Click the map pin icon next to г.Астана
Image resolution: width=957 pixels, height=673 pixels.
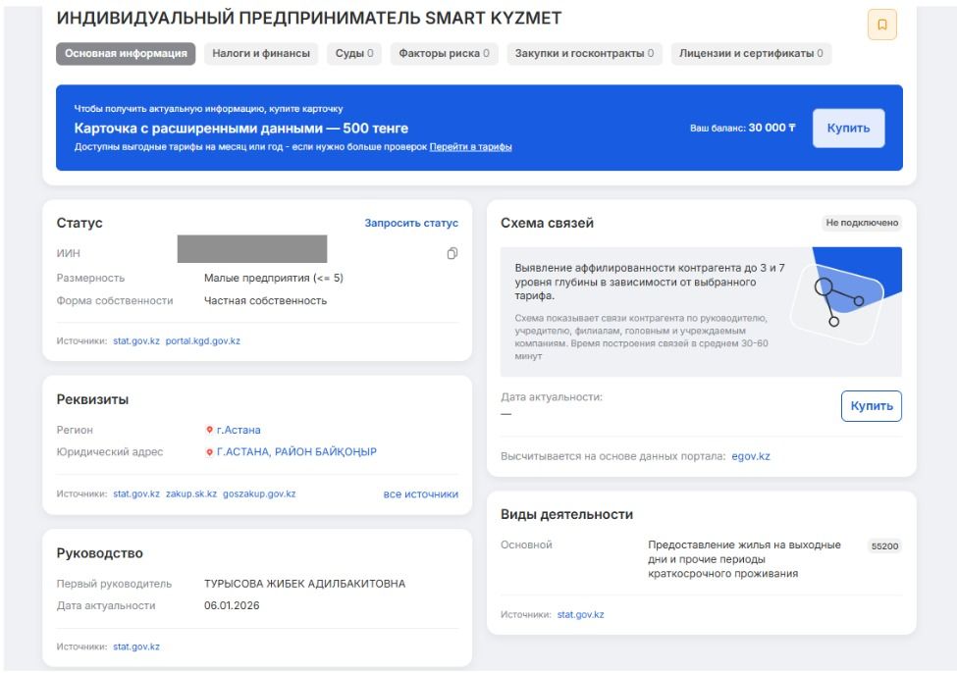[209, 430]
